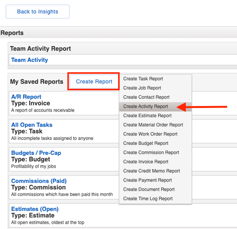The image size is (237, 229).
Task: Select Create Commission Report menu item
Action: click(155, 153)
